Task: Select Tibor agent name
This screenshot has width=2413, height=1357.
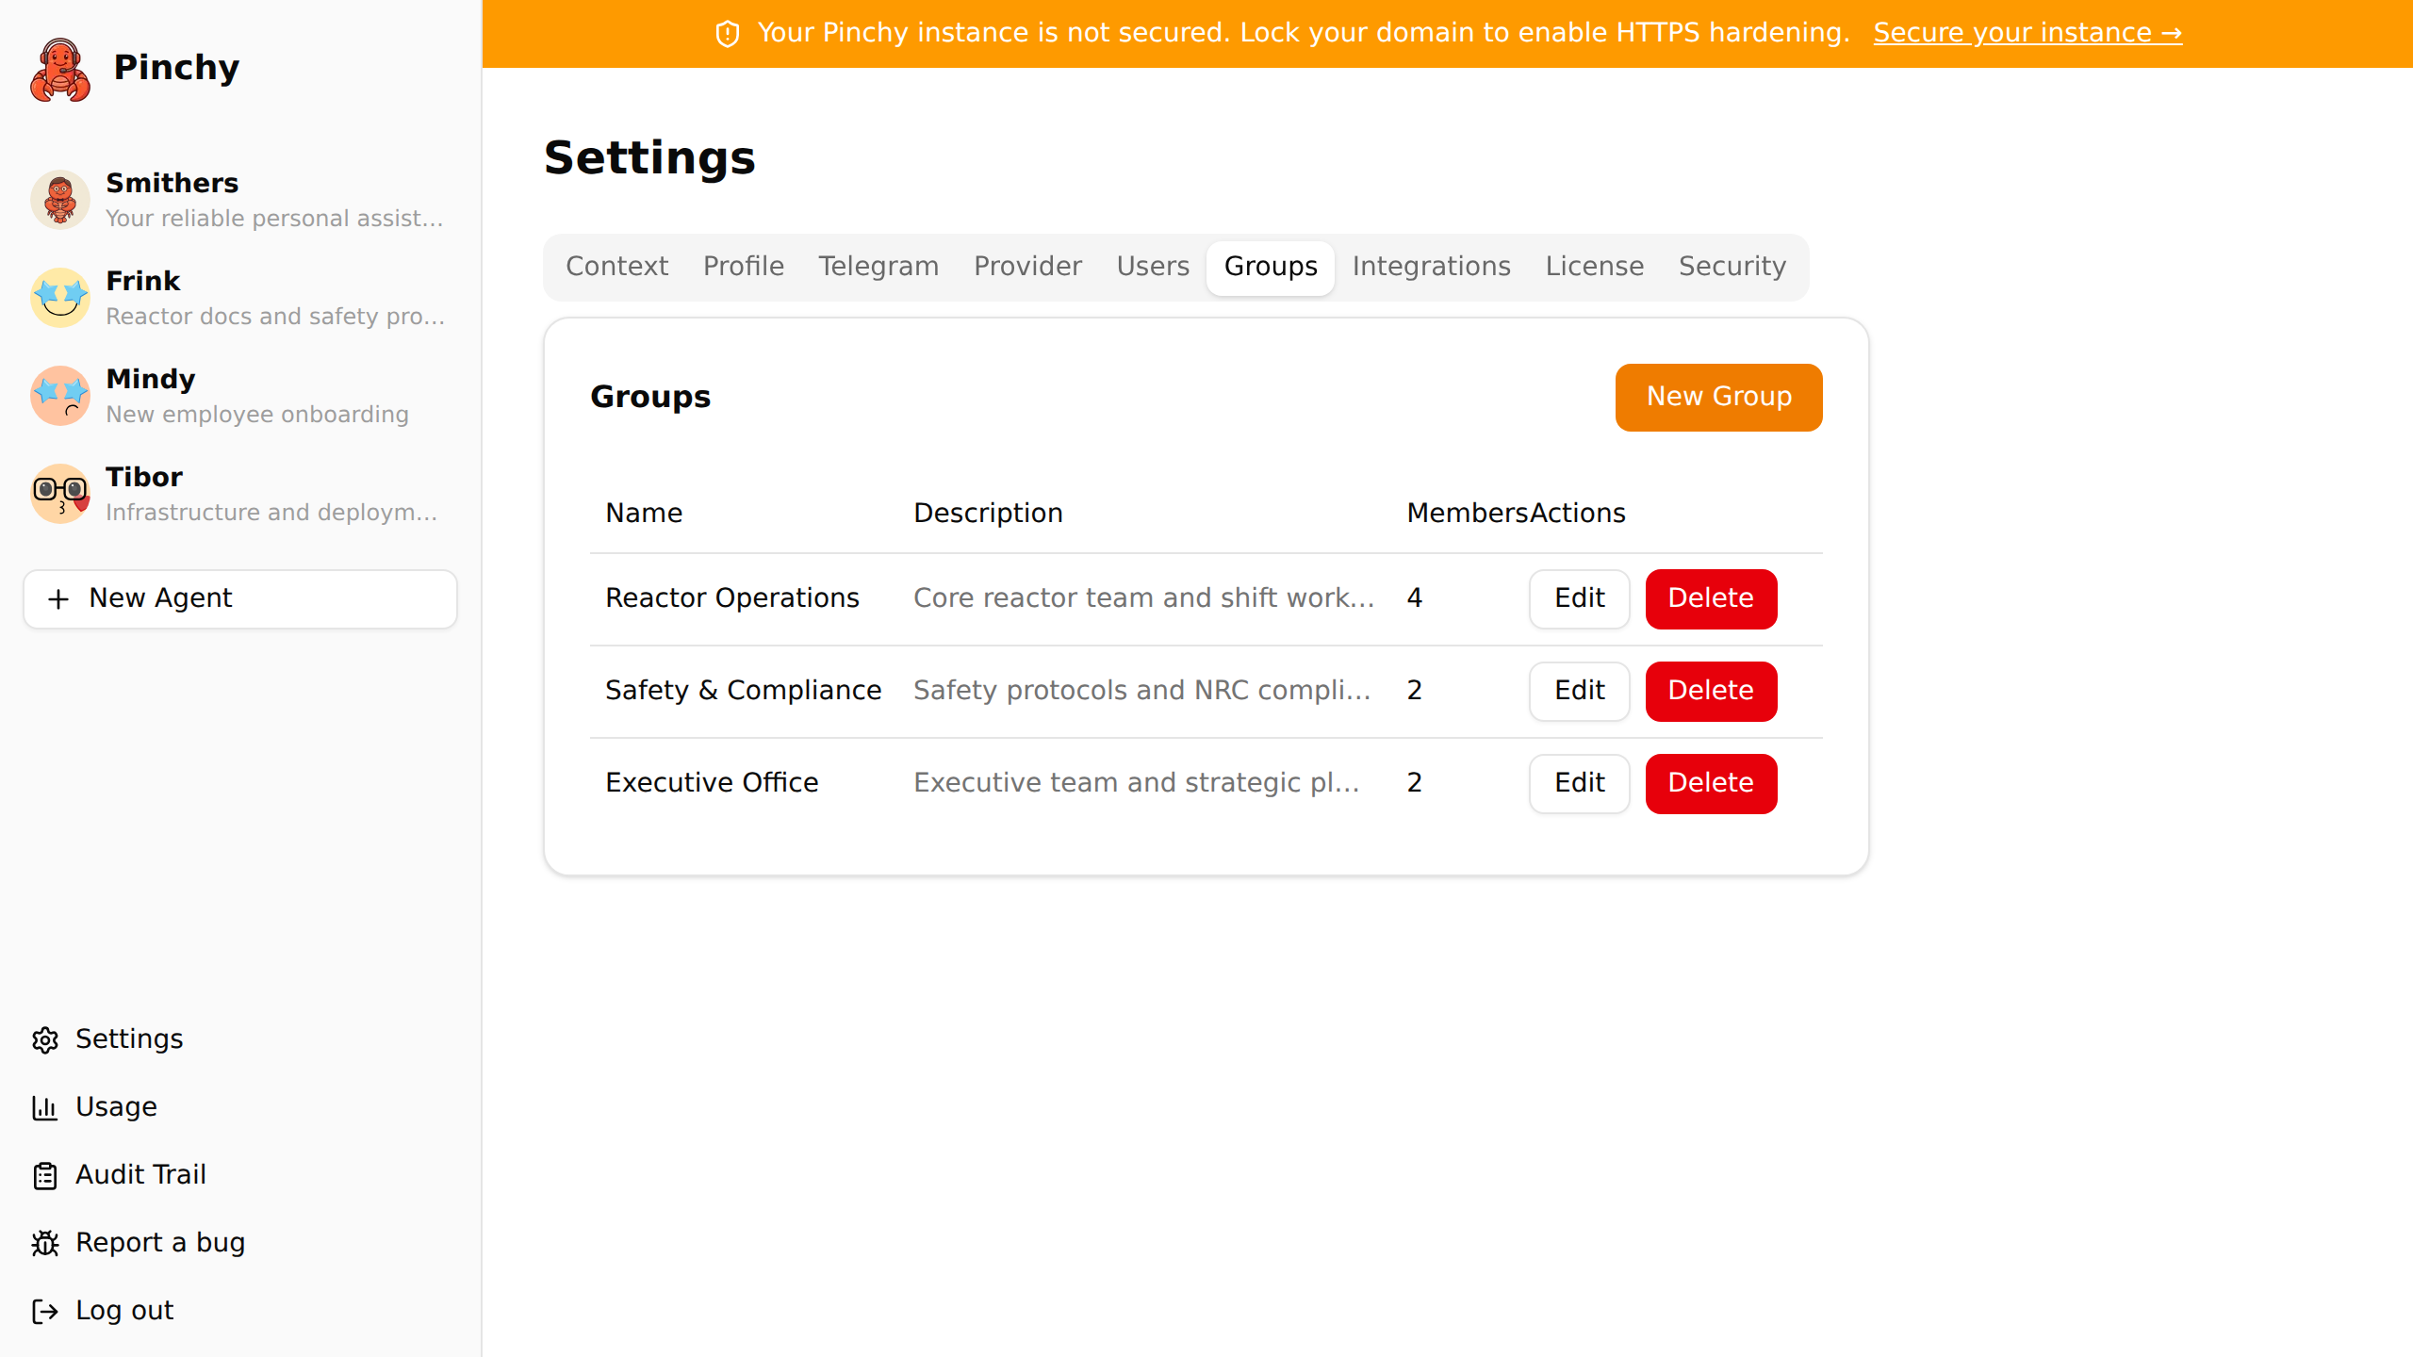Action: coord(143,477)
